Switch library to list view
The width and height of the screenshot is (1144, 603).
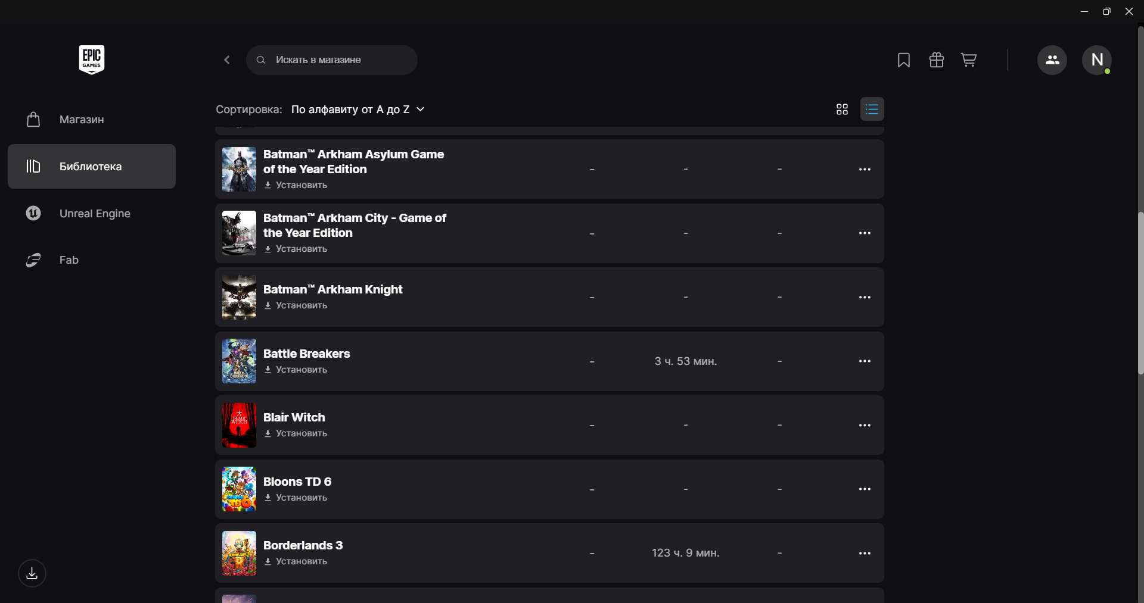pyautogui.click(x=872, y=110)
